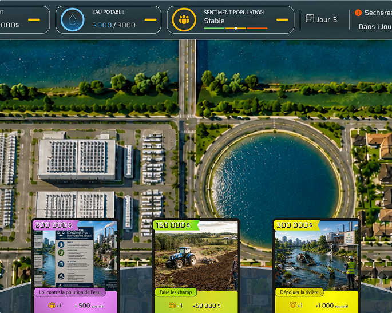
Task: Click the 150 000 $ price tag
Action: [x=176, y=225]
